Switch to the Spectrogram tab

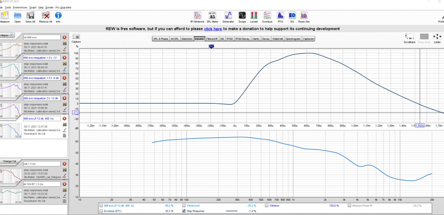point(293,39)
